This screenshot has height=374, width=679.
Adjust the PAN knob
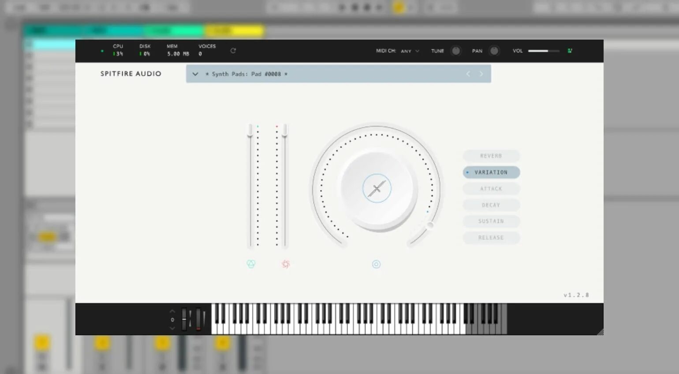[494, 51]
